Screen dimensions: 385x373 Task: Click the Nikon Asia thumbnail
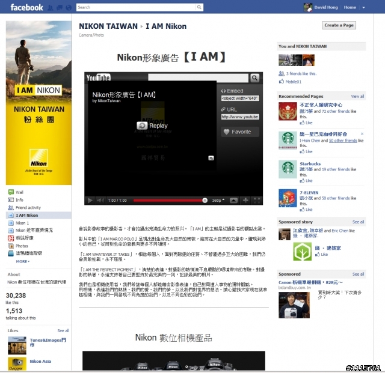point(17,364)
